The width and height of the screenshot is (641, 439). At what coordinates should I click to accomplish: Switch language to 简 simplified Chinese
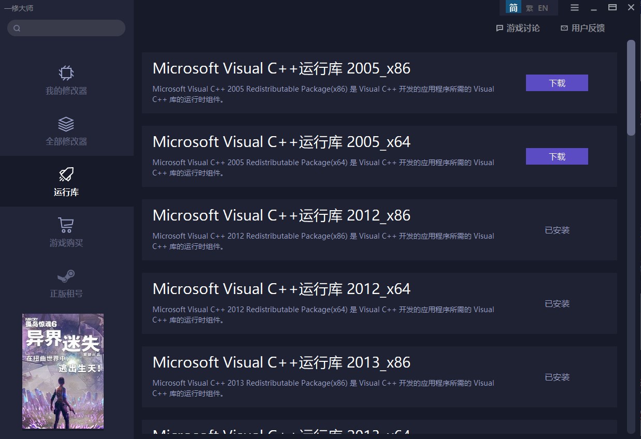point(513,8)
